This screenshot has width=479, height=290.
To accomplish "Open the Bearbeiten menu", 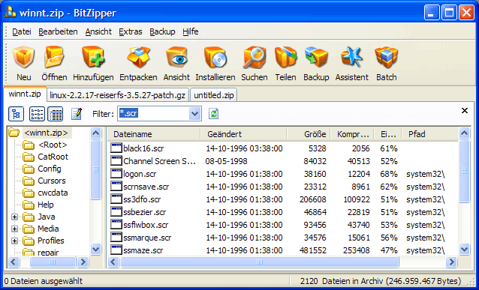I will click(x=58, y=31).
